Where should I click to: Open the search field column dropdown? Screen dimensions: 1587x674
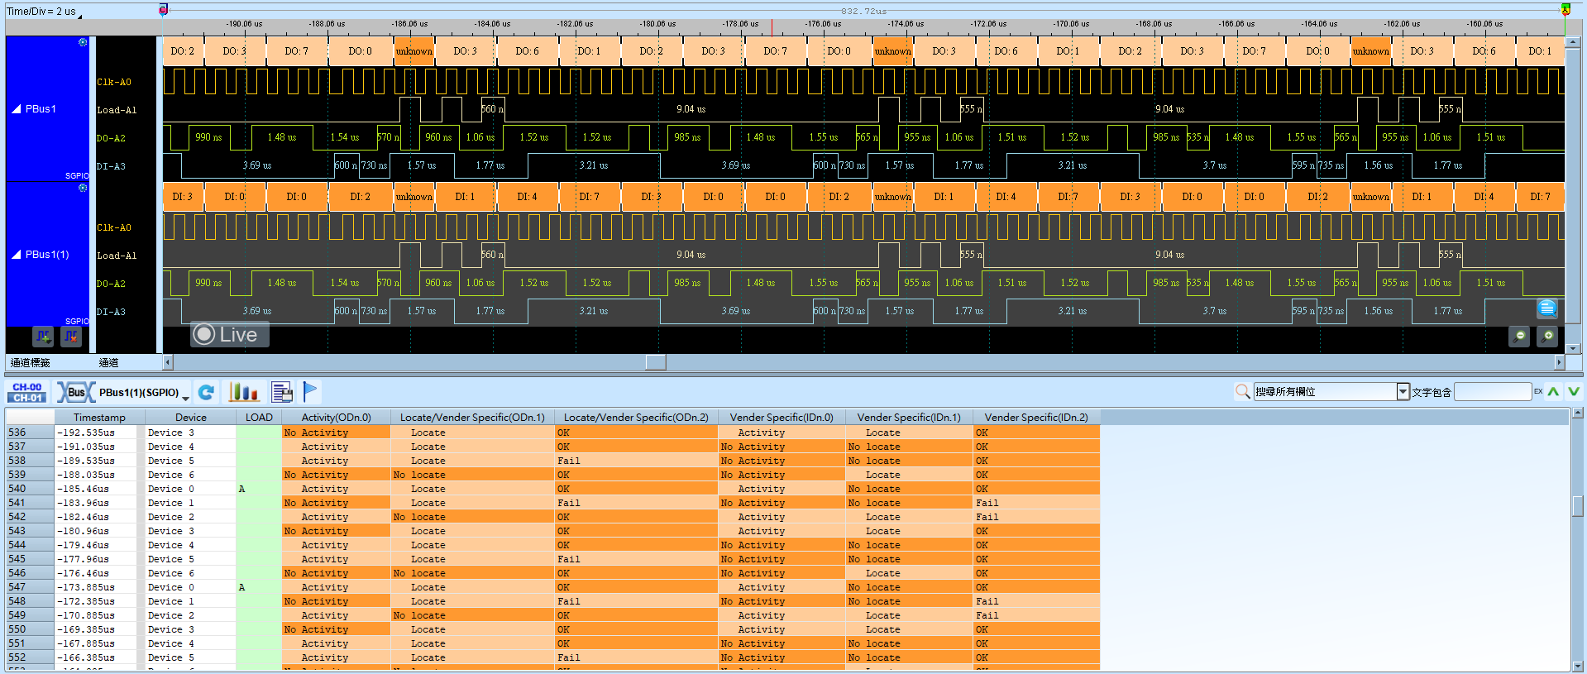1403,391
